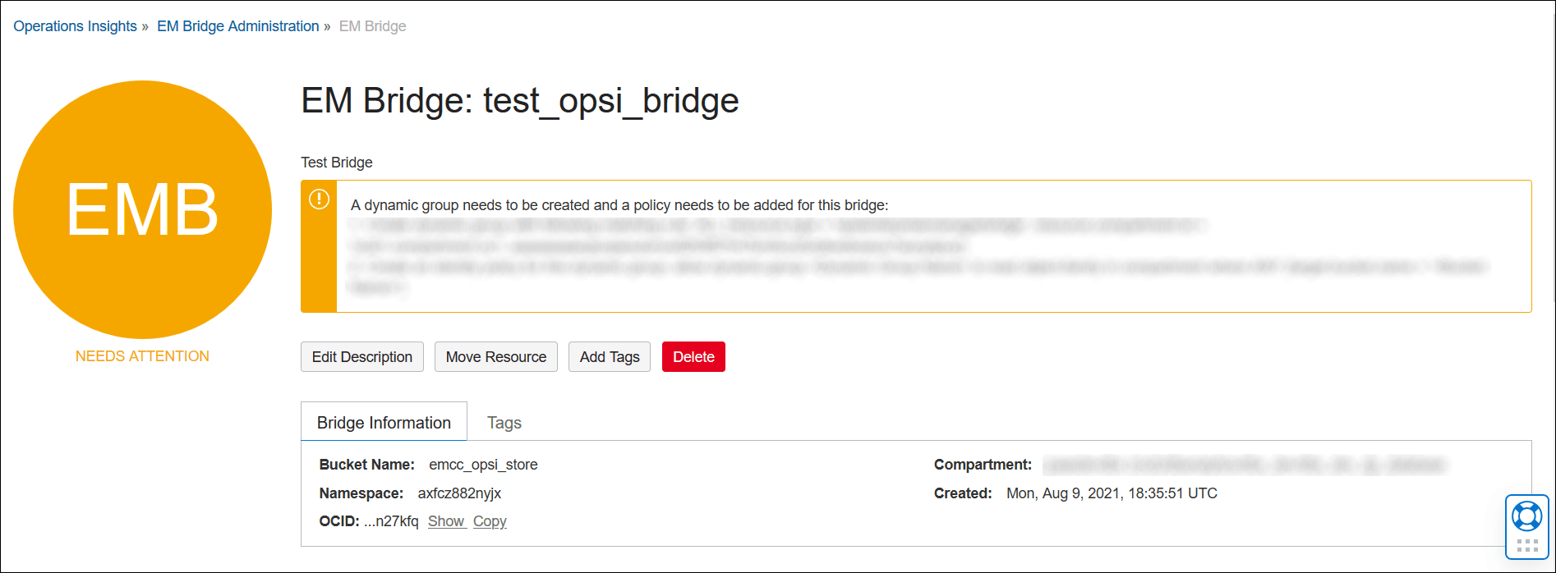Copy the OCID to clipboard
This screenshot has height=573, width=1556.
pyautogui.click(x=490, y=521)
